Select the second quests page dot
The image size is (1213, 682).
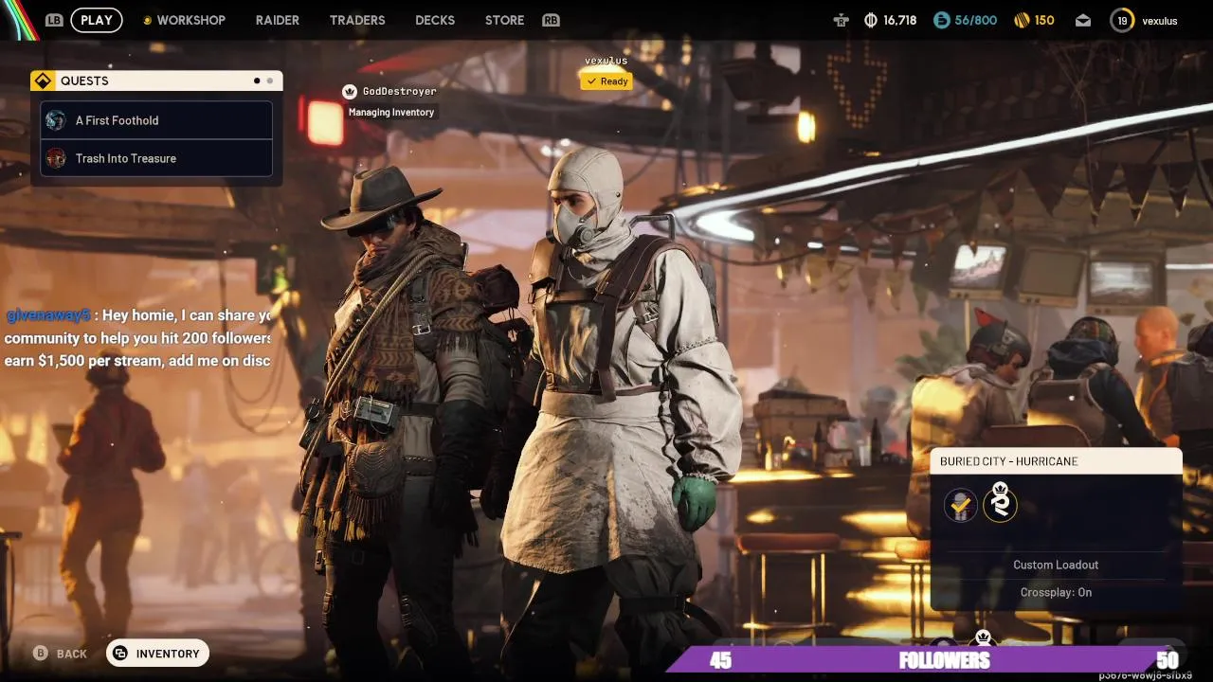click(x=270, y=81)
